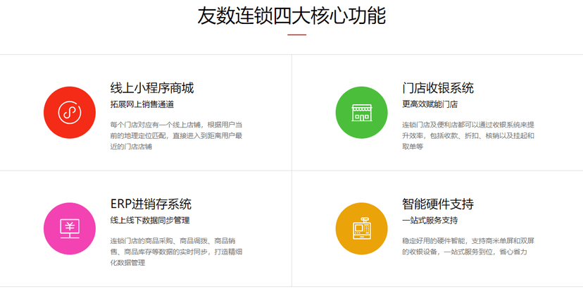Click the description starting 连锁门店及便利店
Screen dimensions: 583x296
pos(468,135)
